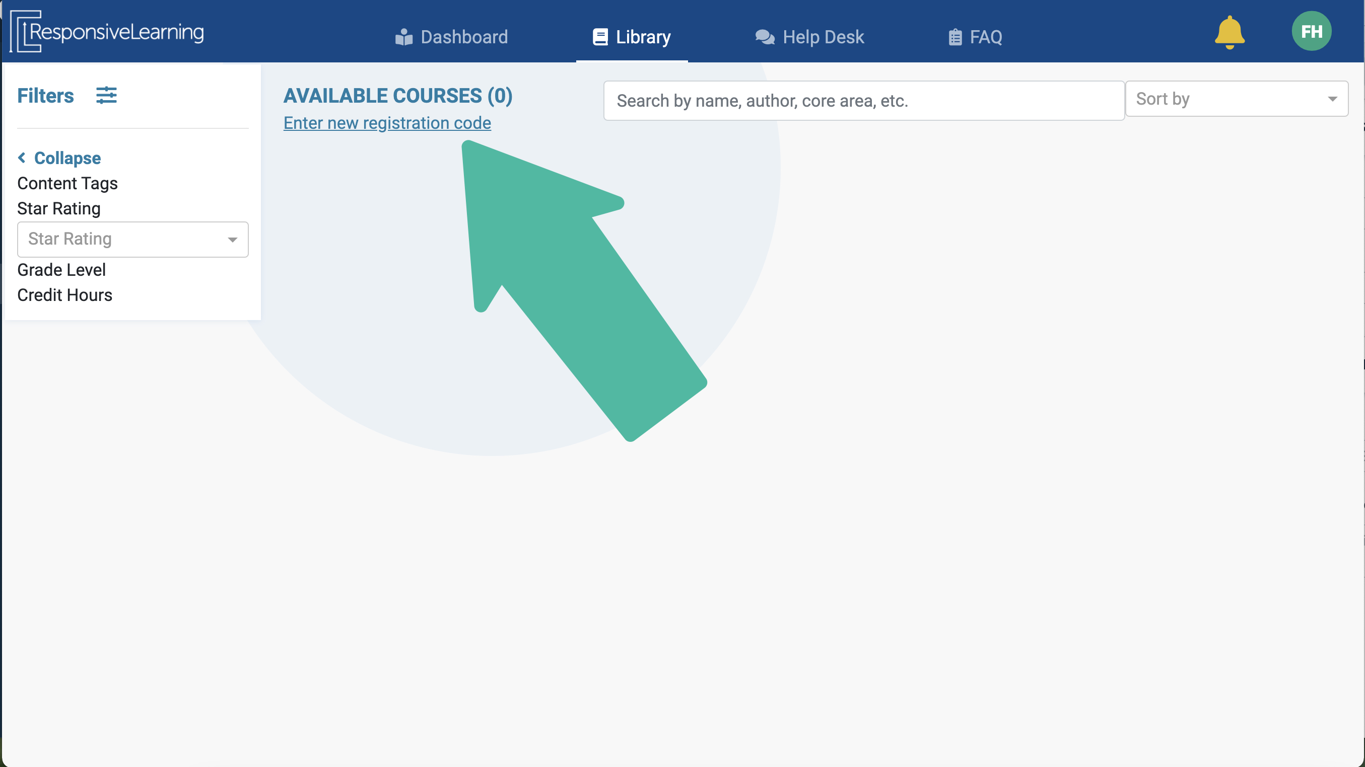Click the ResponsiveLearning logo

106,32
